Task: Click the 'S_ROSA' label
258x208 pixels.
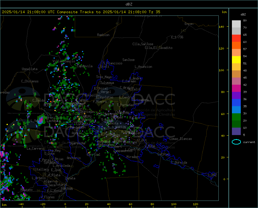Action: [x=150, y=146]
